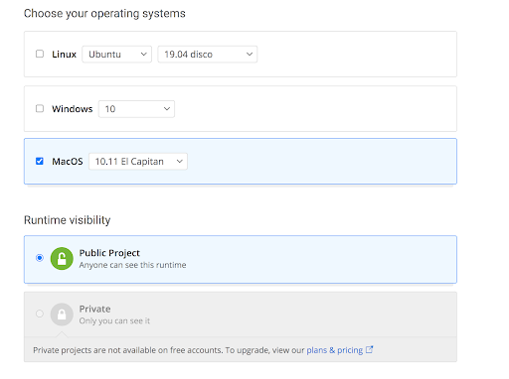The width and height of the screenshot is (509, 379).
Task: Open the plans & pricing link
Action: pyautogui.click(x=335, y=350)
